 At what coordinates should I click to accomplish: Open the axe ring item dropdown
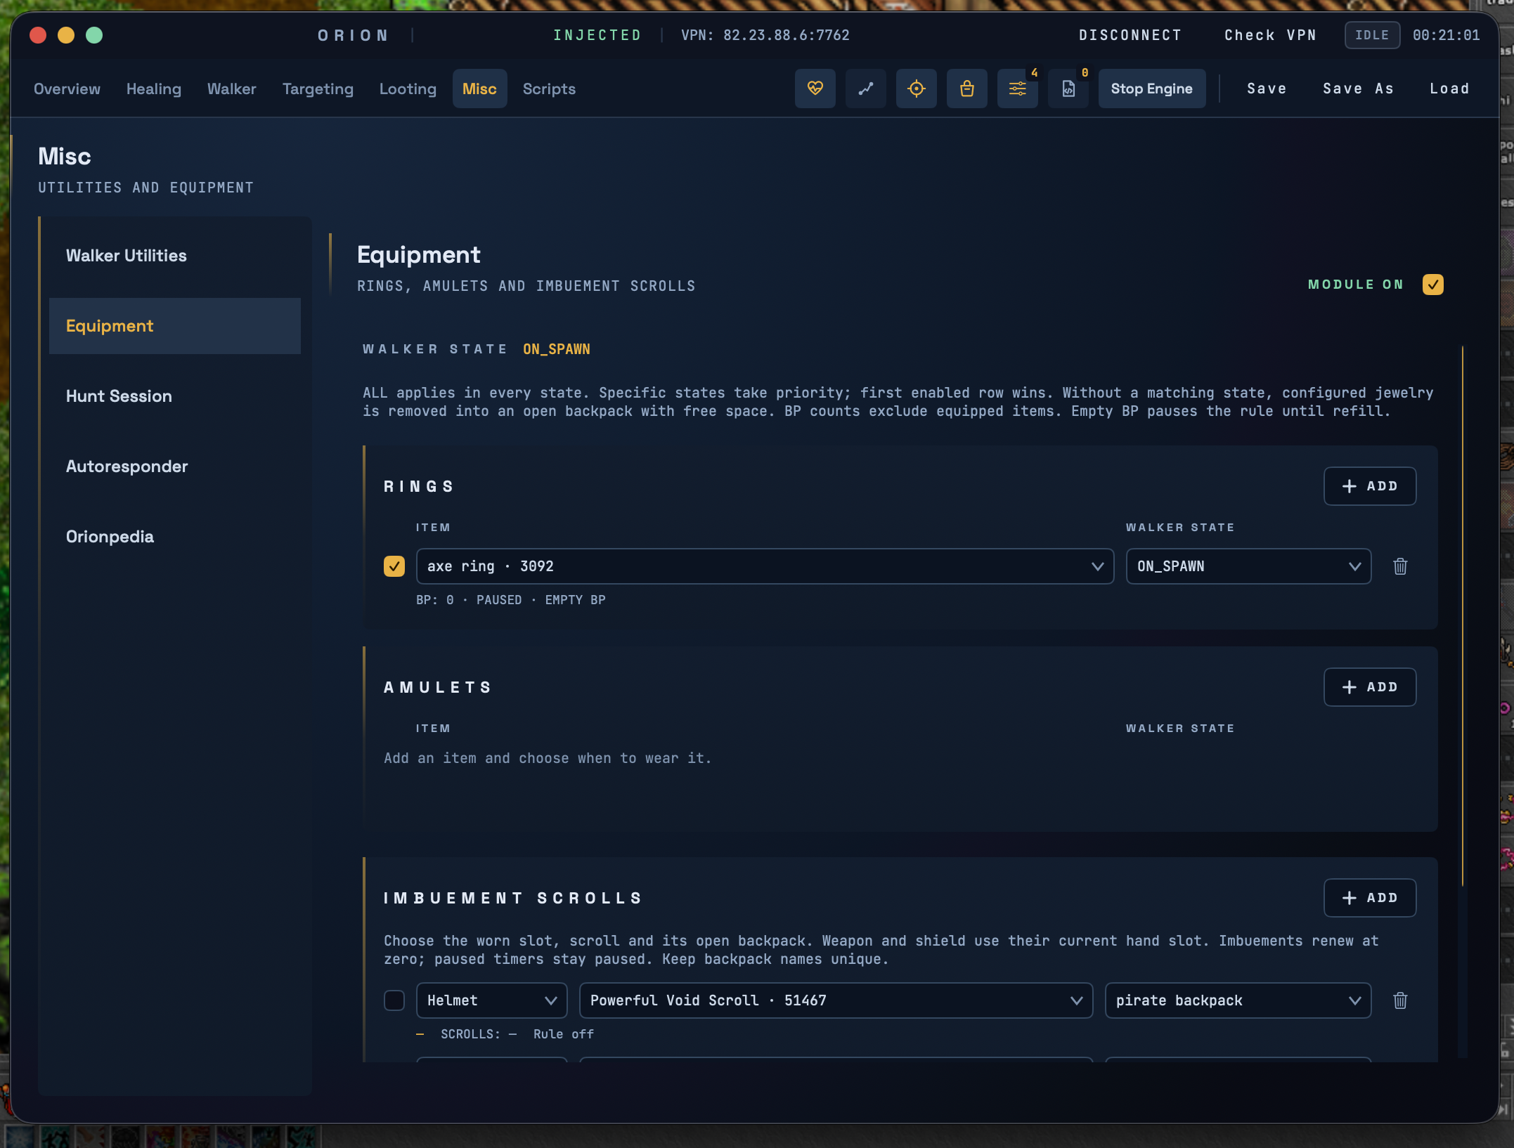(x=765, y=566)
